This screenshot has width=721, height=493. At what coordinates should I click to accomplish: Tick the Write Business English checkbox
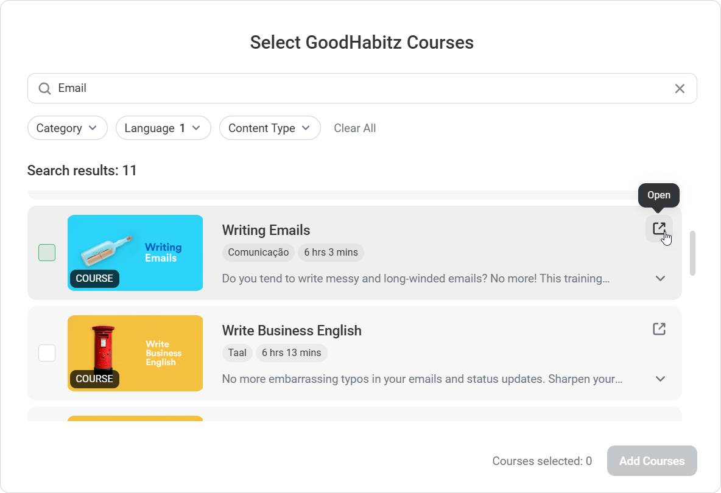point(47,354)
